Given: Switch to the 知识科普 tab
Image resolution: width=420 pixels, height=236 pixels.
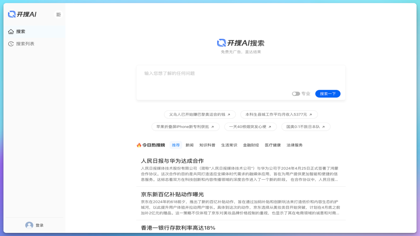Looking at the screenshot, I should pos(207,145).
